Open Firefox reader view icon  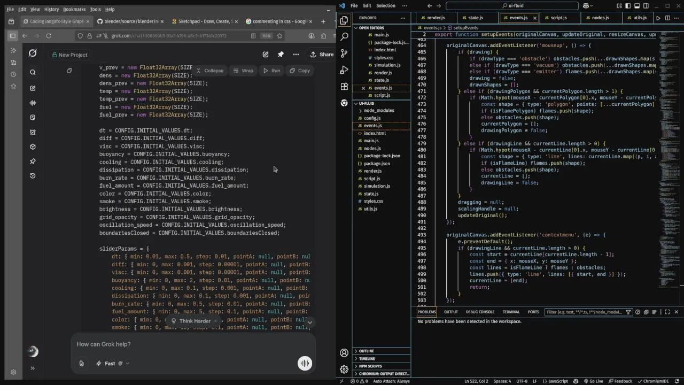tap(253, 36)
